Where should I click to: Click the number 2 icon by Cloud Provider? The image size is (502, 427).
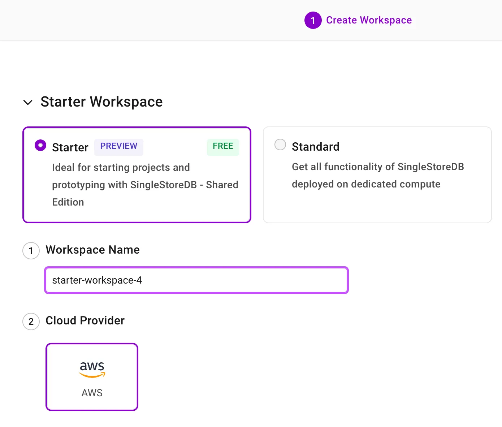tap(31, 322)
